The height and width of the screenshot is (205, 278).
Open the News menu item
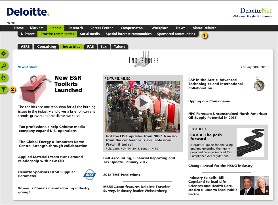(181, 28)
